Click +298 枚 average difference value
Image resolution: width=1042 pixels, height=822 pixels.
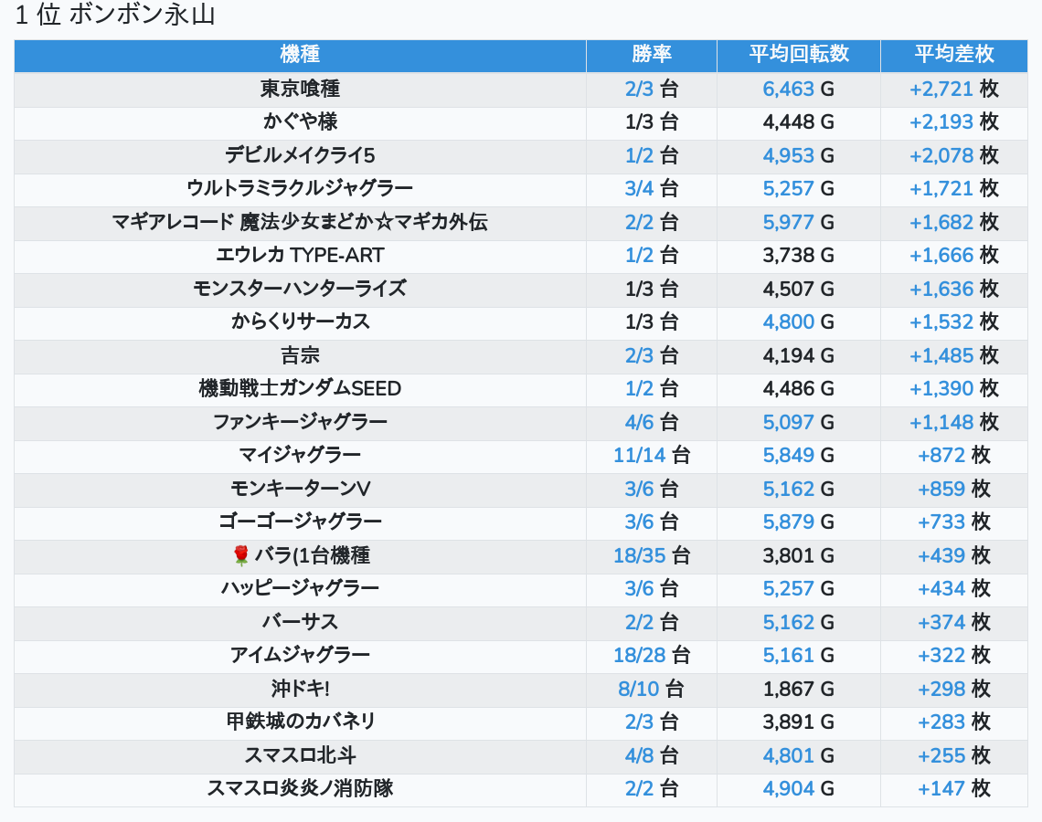[953, 690]
